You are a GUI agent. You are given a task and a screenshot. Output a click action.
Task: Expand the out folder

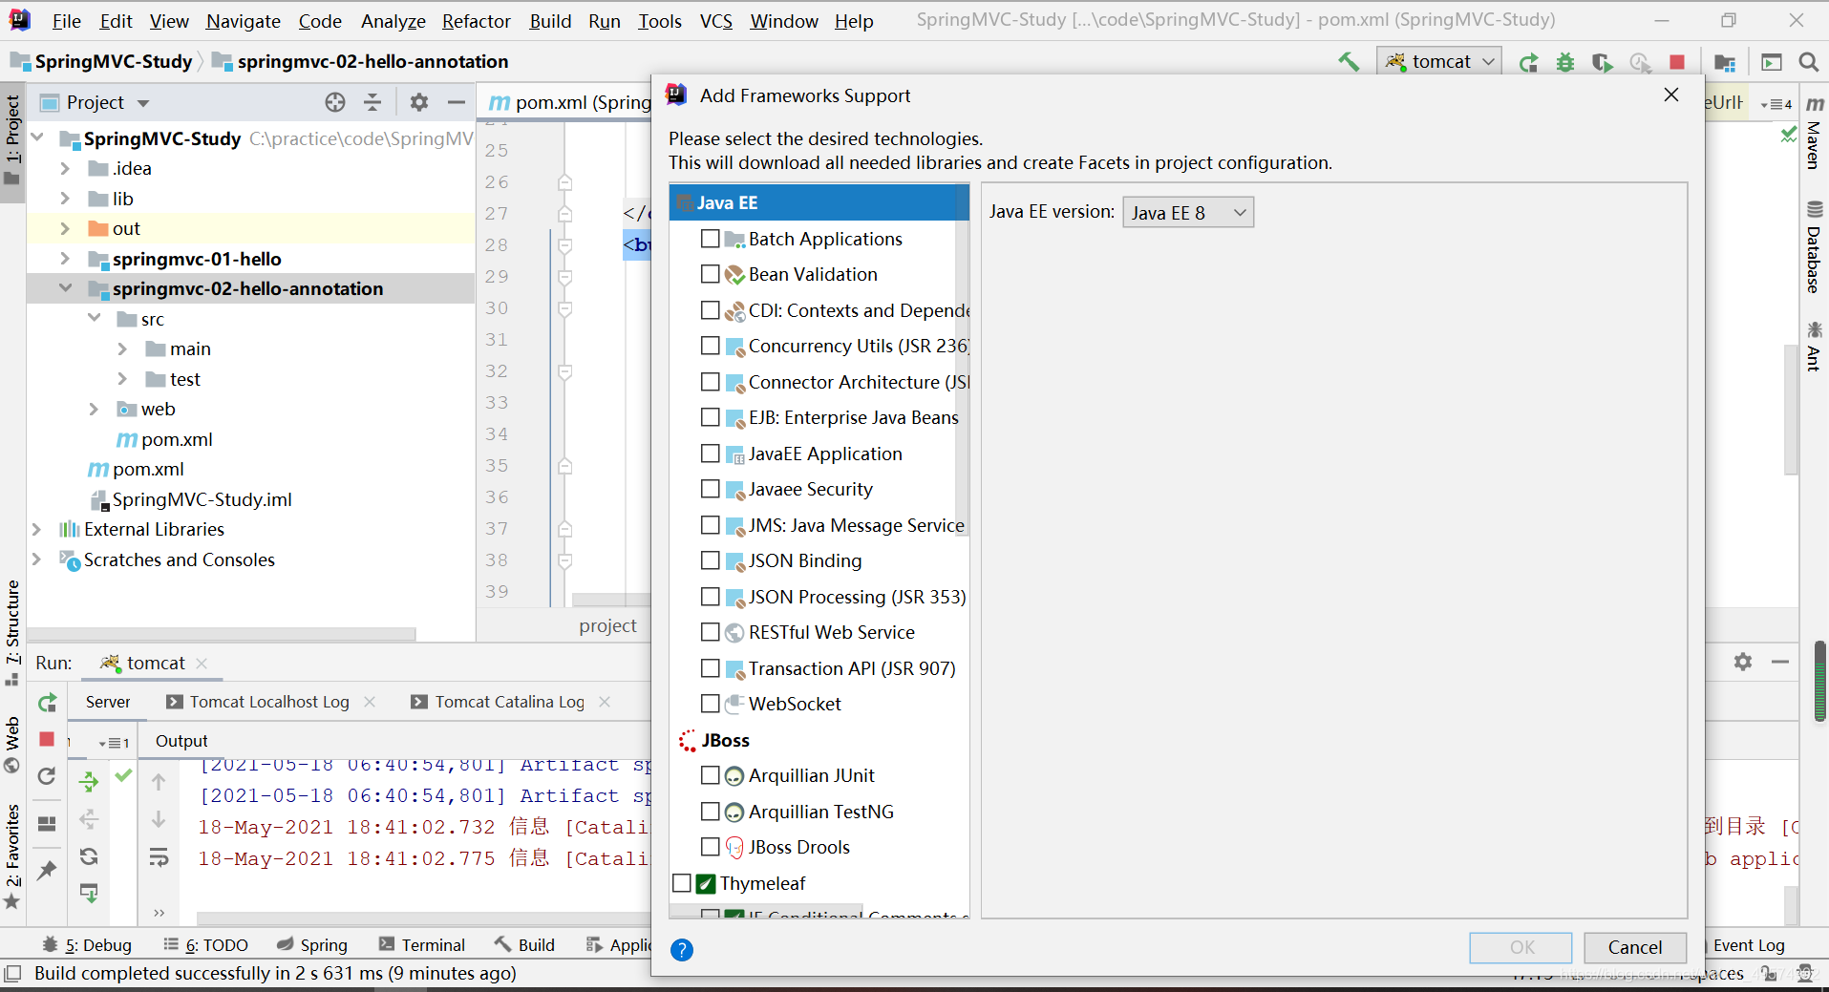[x=65, y=228]
